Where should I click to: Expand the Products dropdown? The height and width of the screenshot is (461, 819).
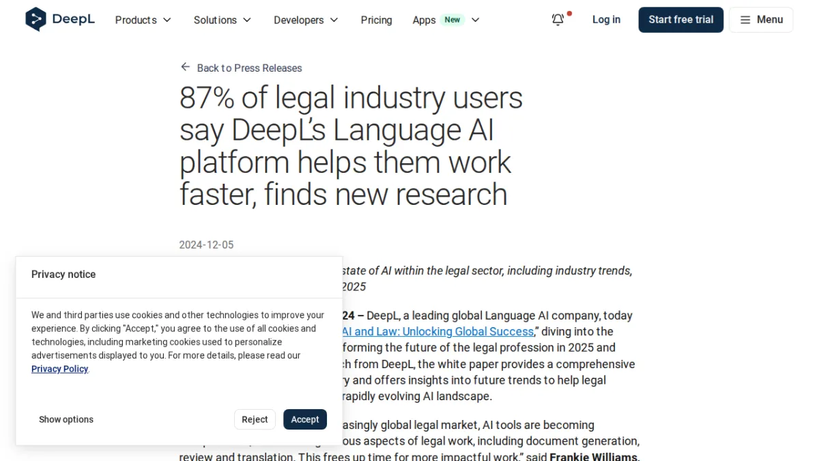tap(143, 20)
